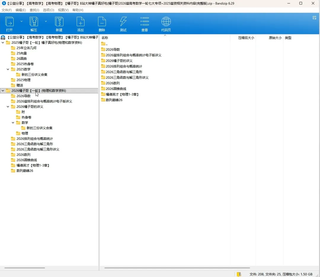Screen dimensions: 320x277
Task: Click the file list horizontal scrollbar
Action: coord(177,268)
